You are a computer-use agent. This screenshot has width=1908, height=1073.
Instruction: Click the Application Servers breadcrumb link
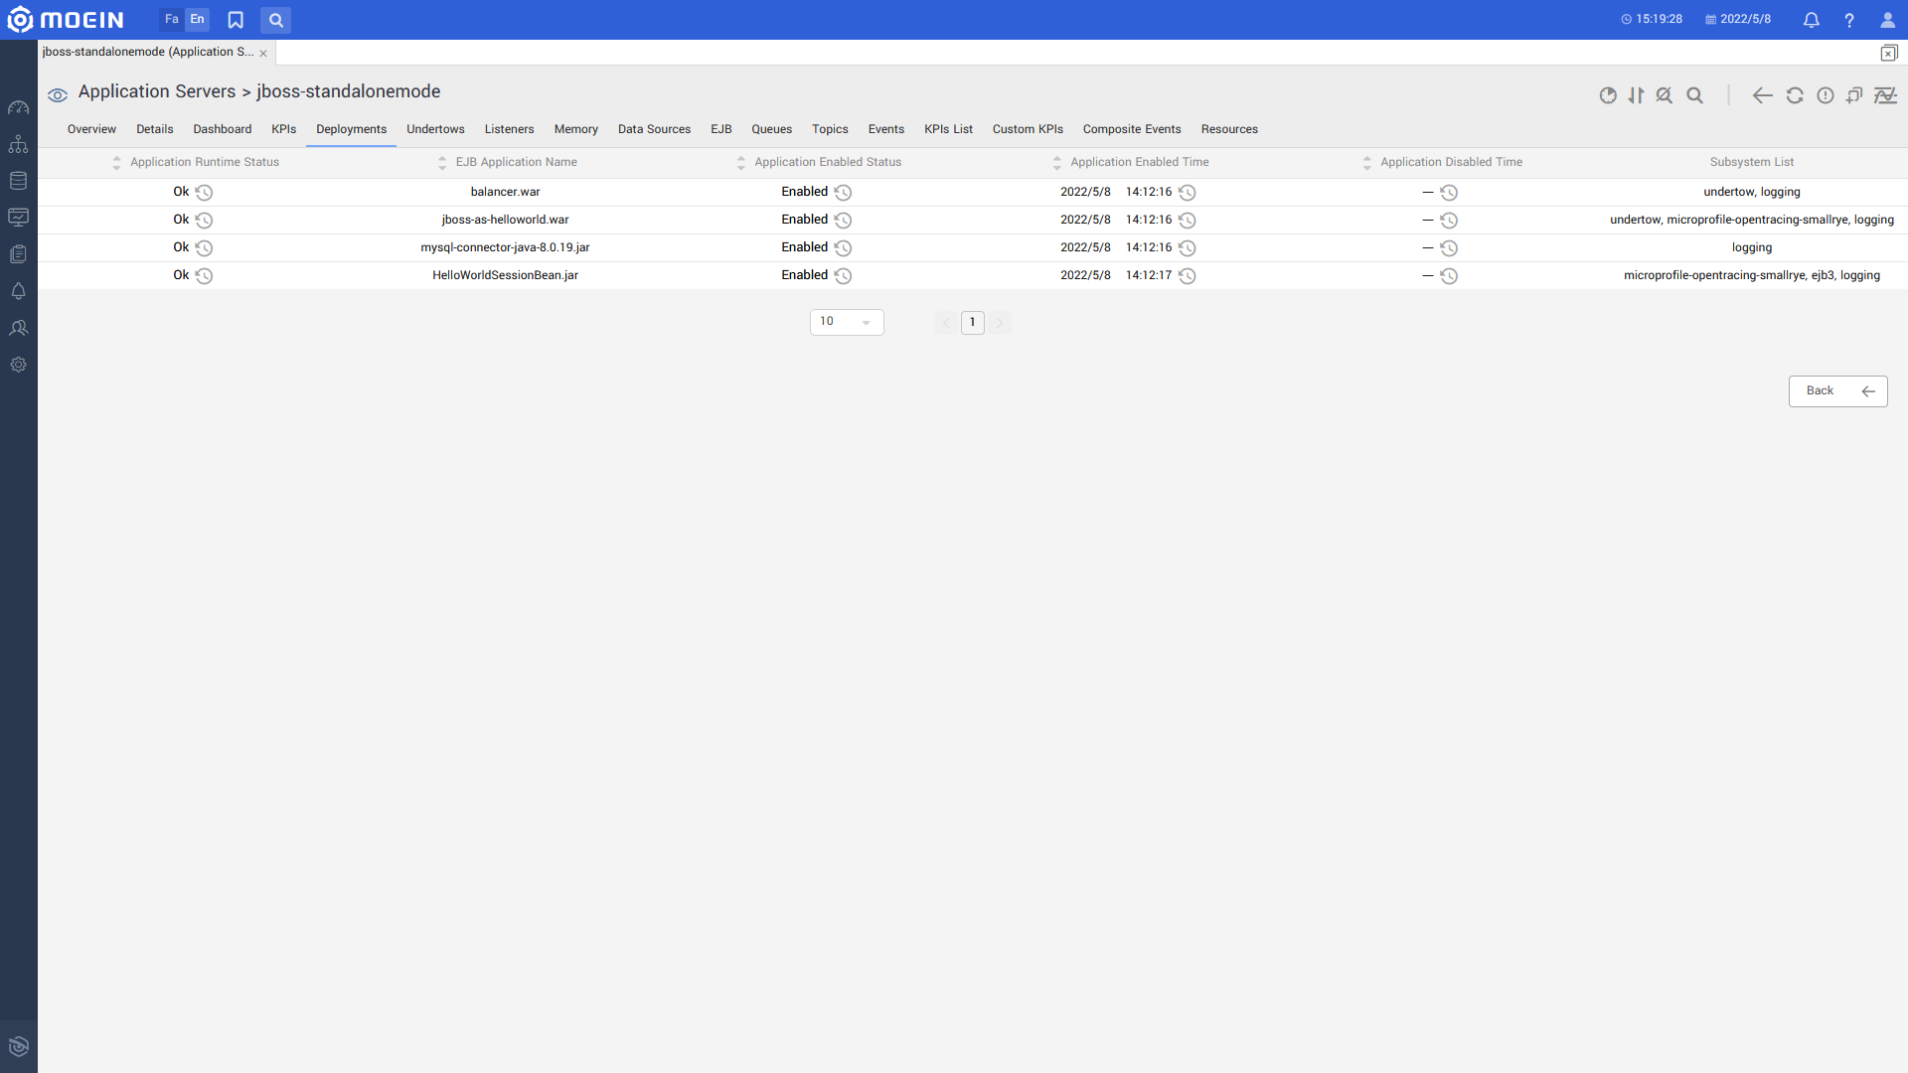[157, 91]
